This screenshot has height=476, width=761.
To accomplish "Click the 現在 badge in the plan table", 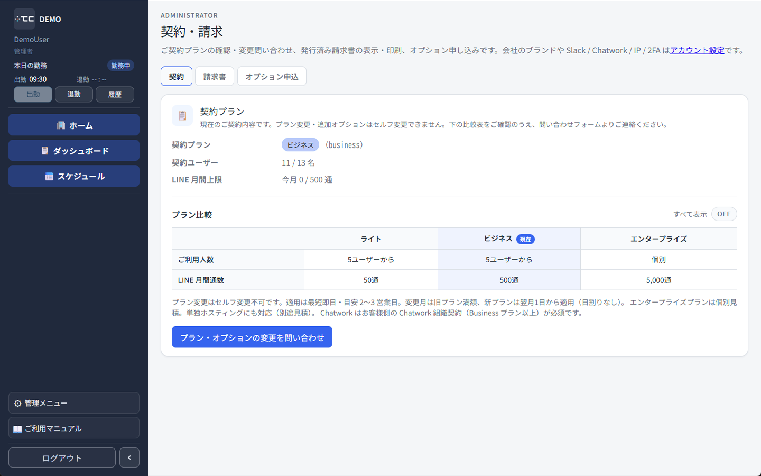I will click(x=525, y=239).
